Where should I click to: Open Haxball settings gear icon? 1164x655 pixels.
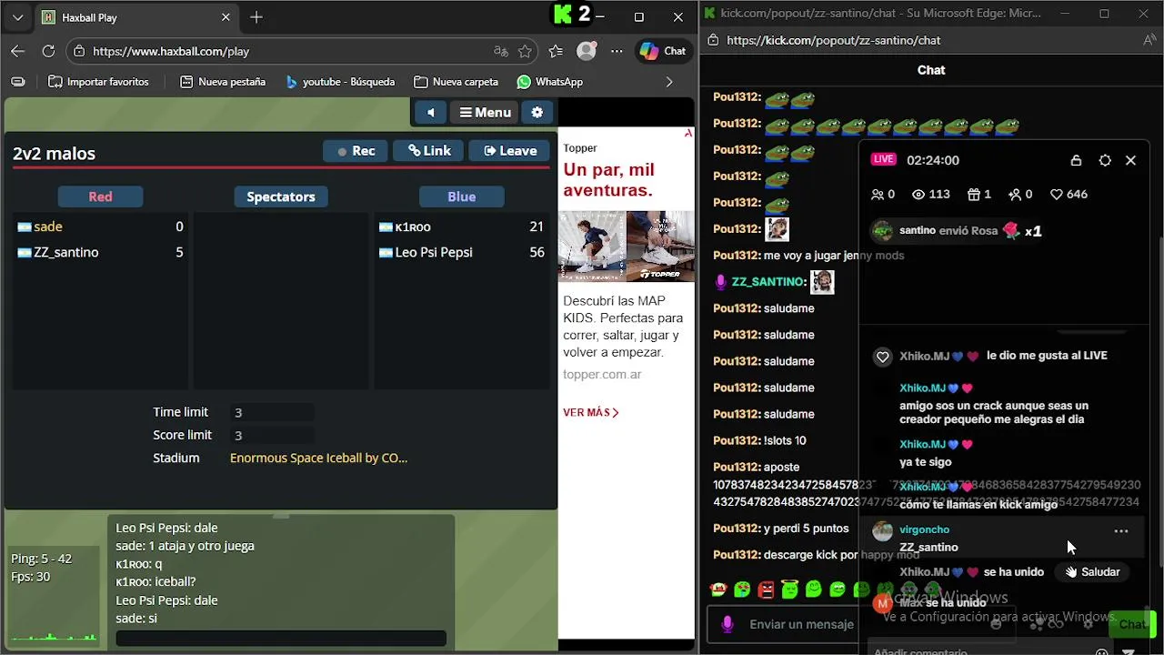click(x=537, y=113)
